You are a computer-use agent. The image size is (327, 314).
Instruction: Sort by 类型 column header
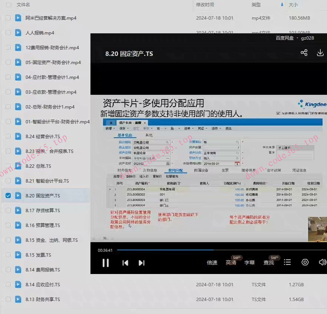point(256,4)
